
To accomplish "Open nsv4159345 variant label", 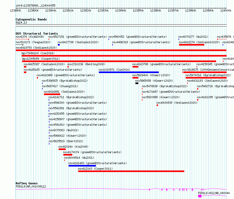I will tap(215, 64).
